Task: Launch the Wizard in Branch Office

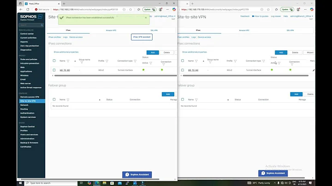Action: pyautogui.click(x=310, y=52)
